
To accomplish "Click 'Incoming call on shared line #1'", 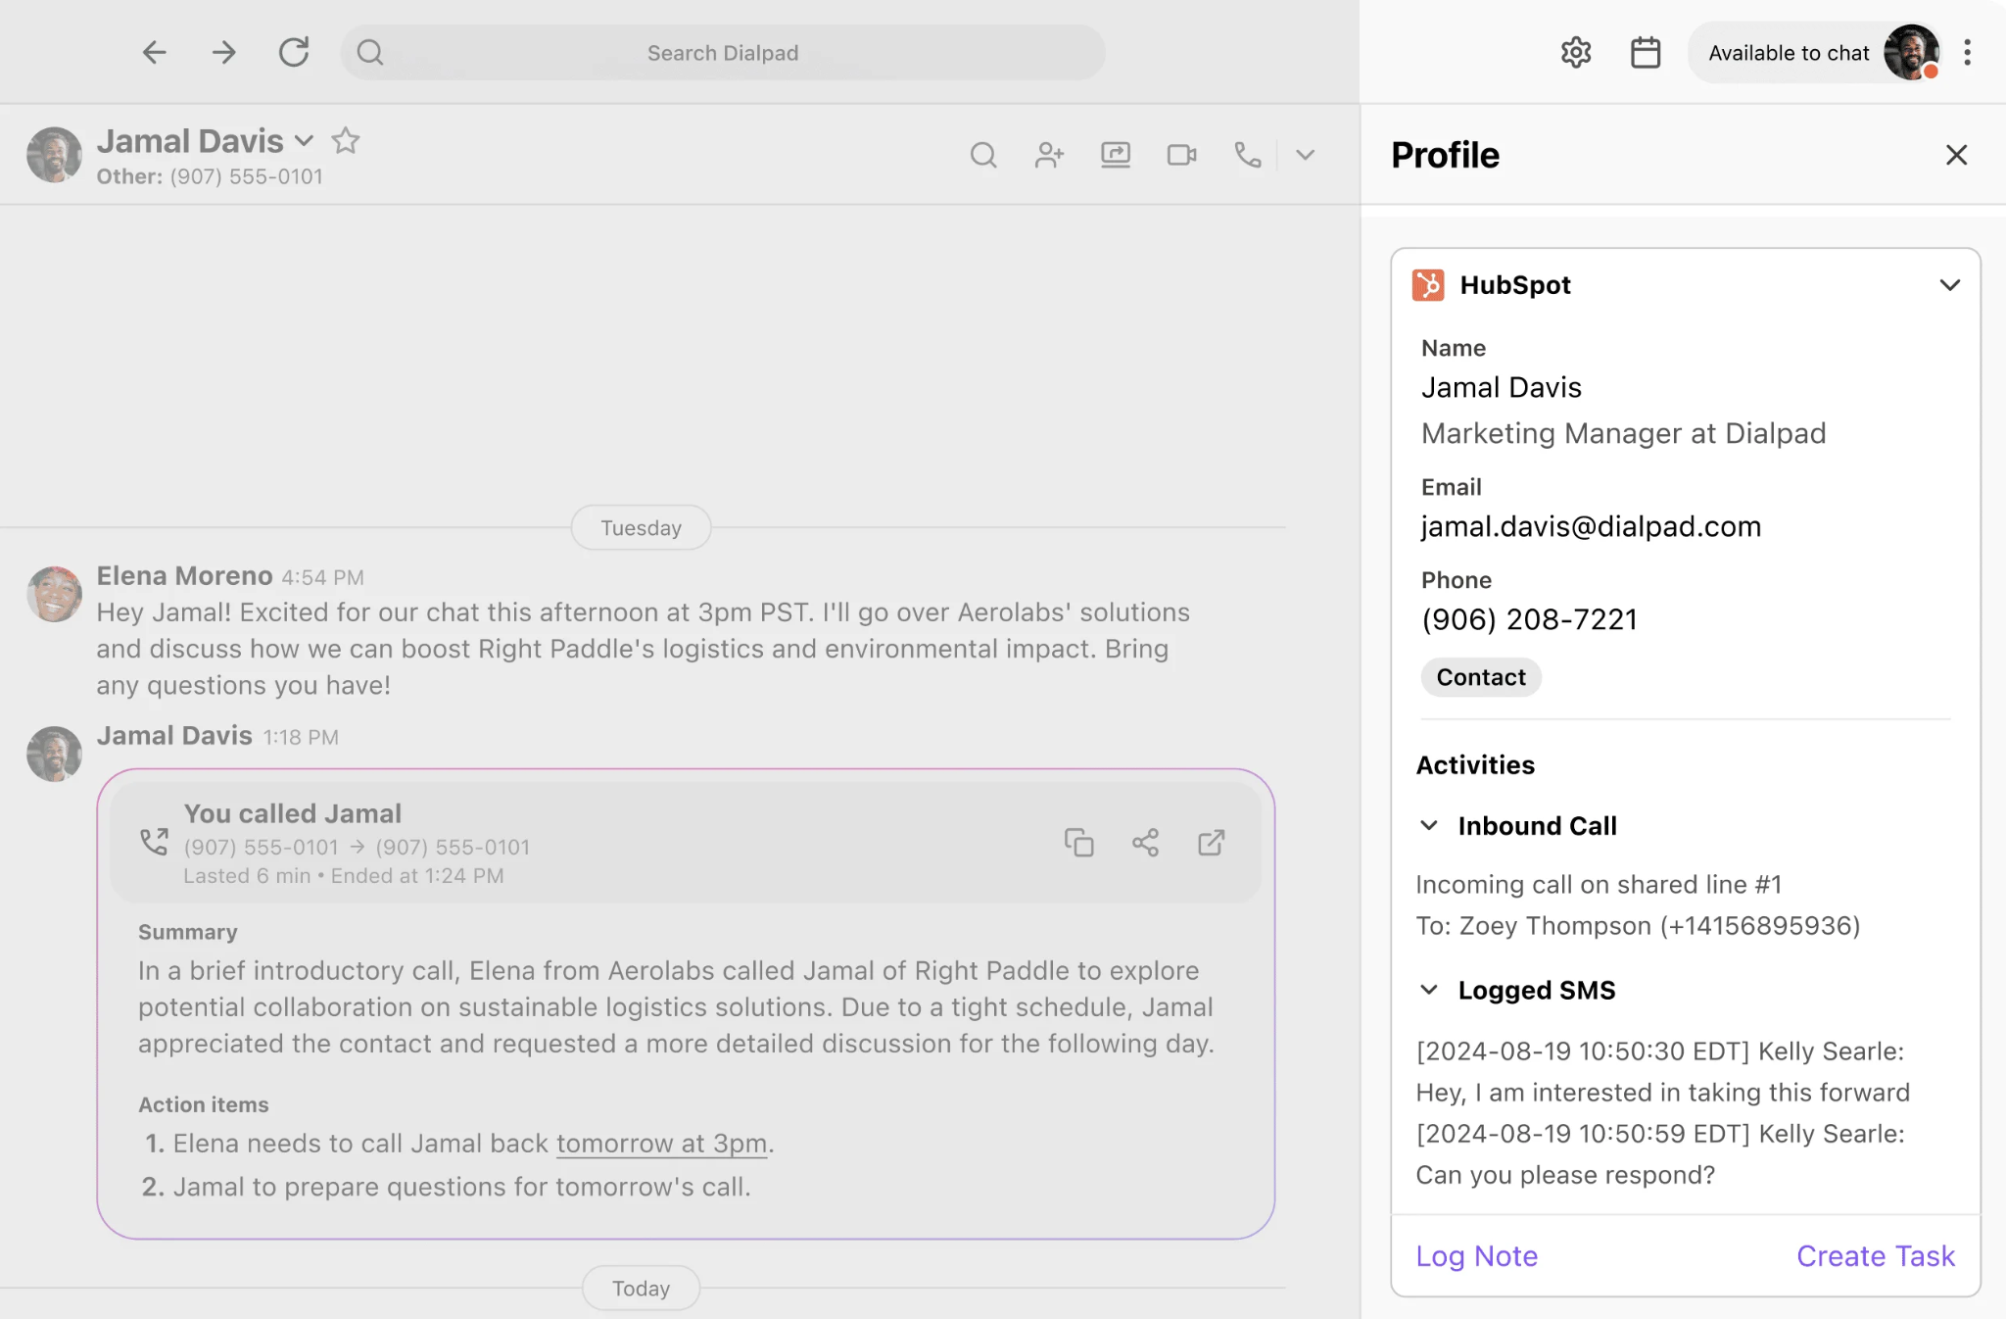I will click(1599, 885).
